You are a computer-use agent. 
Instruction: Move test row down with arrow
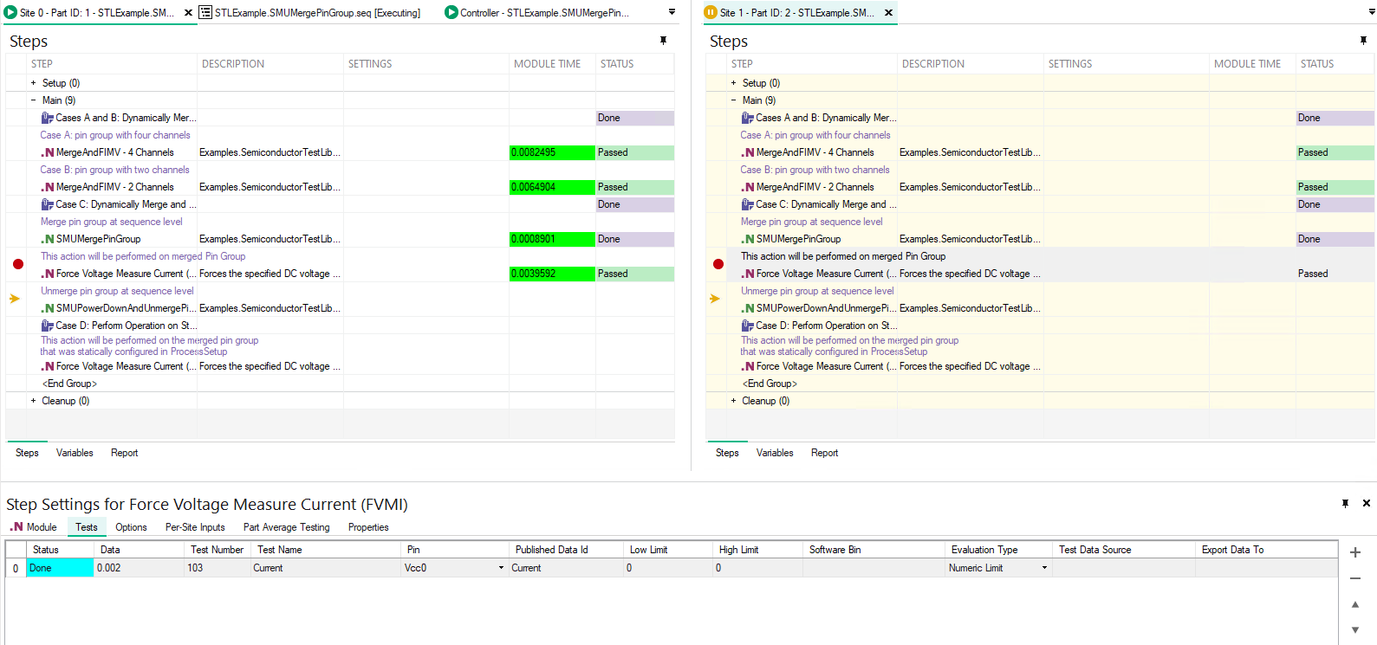click(x=1355, y=629)
